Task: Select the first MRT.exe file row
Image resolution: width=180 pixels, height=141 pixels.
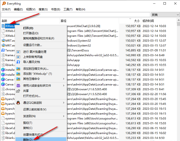Action: pos(8,40)
